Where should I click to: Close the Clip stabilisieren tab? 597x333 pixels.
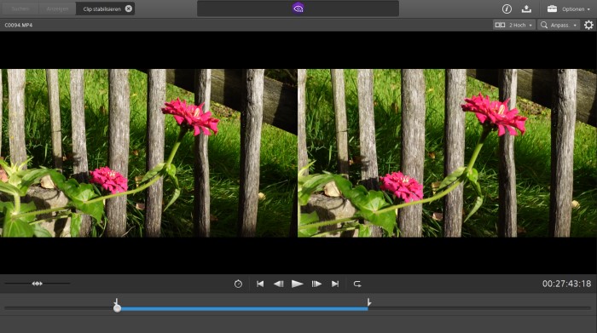tap(129, 9)
